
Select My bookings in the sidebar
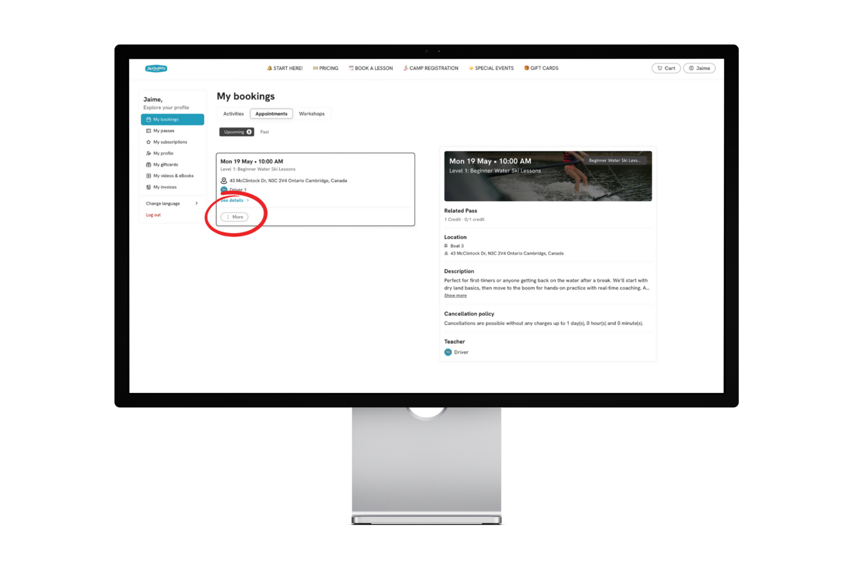pyautogui.click(x=172, y=119)
